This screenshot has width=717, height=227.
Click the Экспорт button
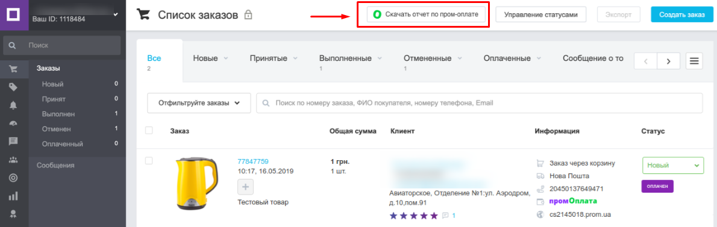[x=618, y=14]
